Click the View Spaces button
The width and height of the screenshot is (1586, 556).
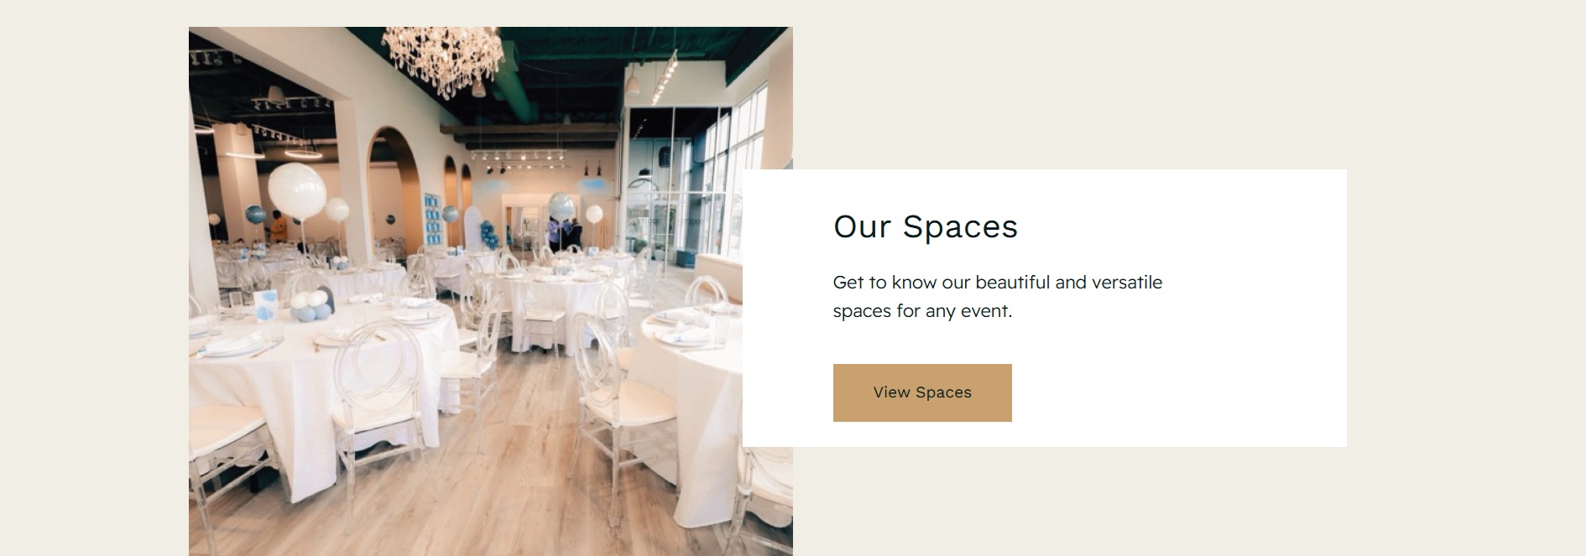click(x=922, y=392)
